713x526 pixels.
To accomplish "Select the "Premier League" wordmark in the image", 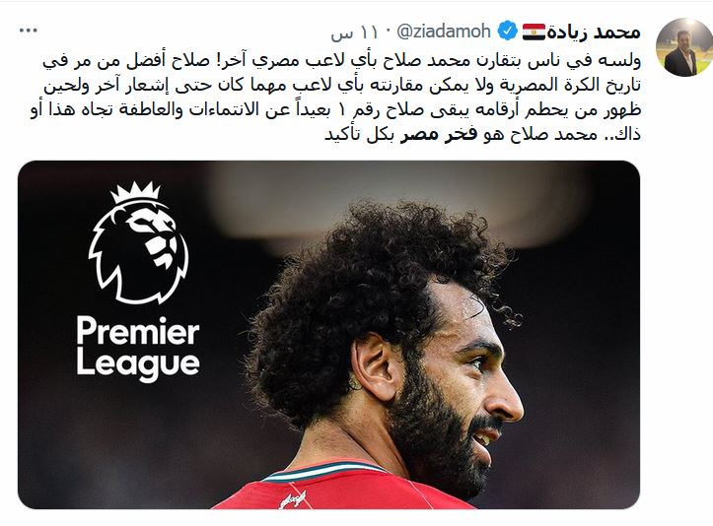I will coord(138,349).
